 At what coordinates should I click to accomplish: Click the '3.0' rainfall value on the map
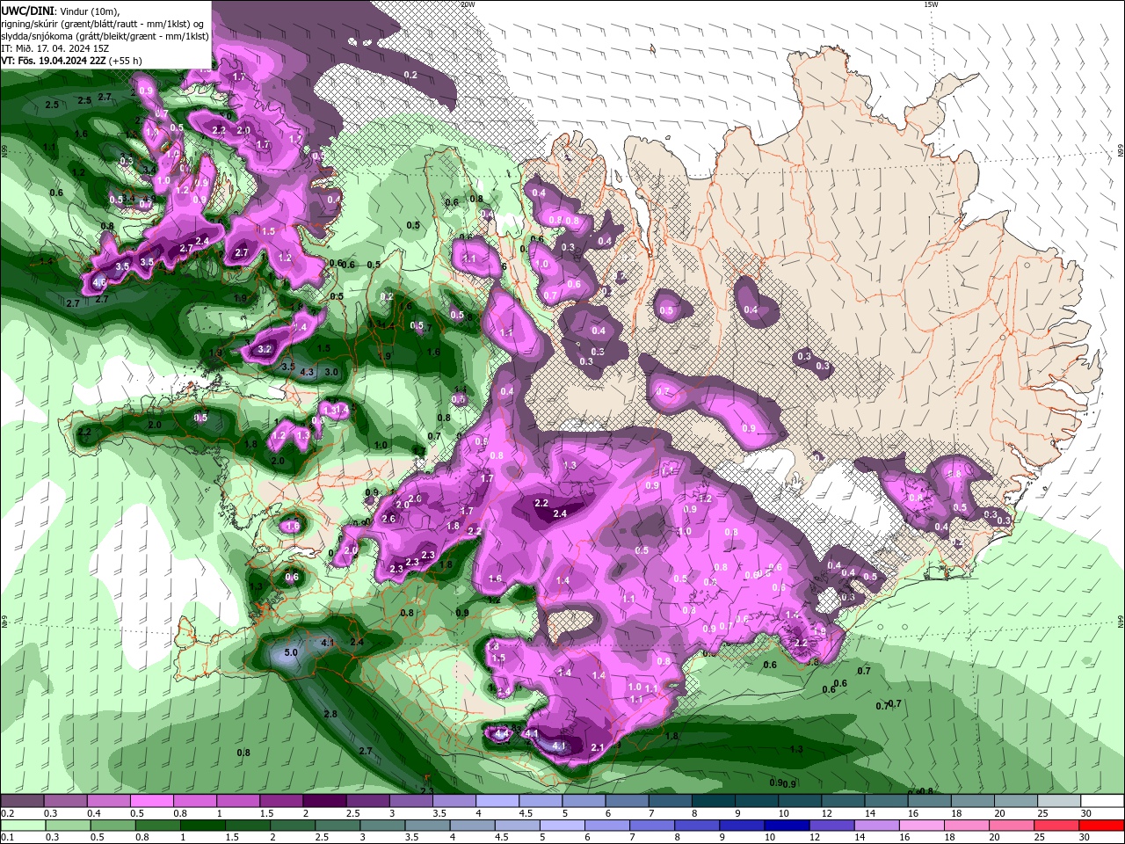coord(331,372)
